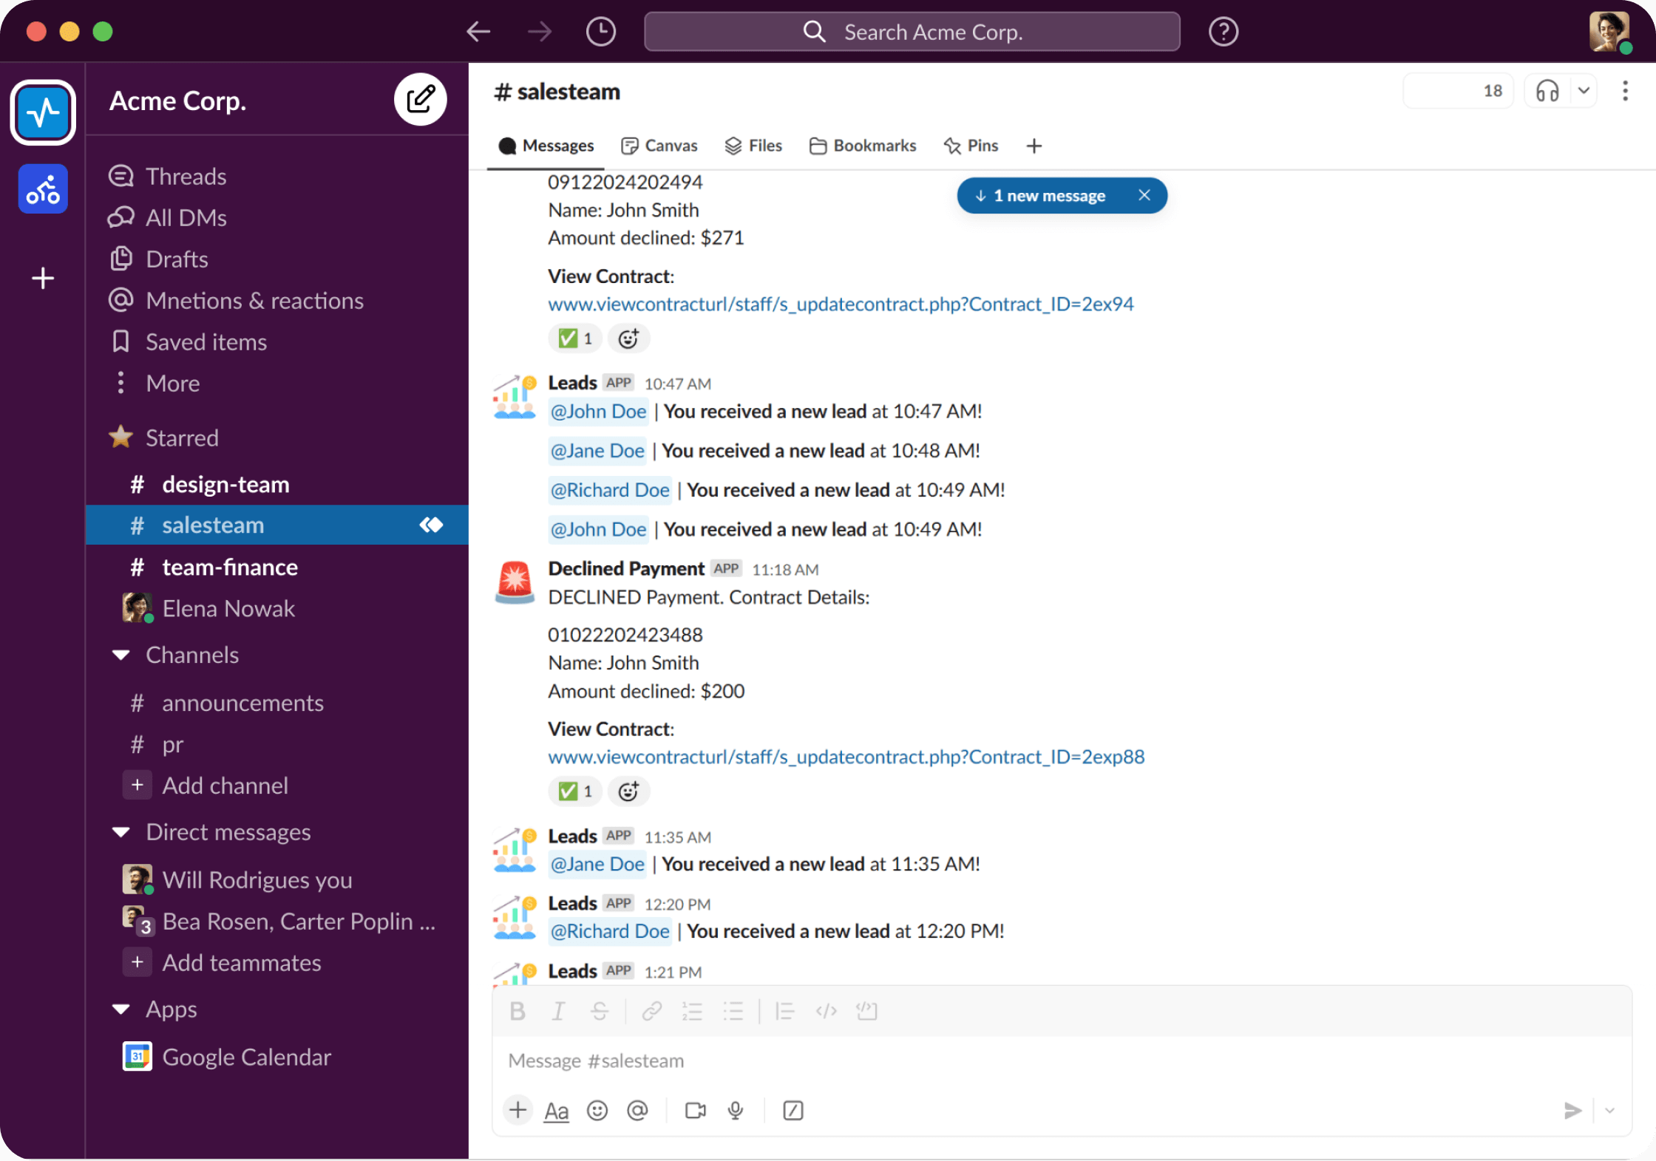Open Threads in the sidebar

pyautogui.click(x=168, y=177)
